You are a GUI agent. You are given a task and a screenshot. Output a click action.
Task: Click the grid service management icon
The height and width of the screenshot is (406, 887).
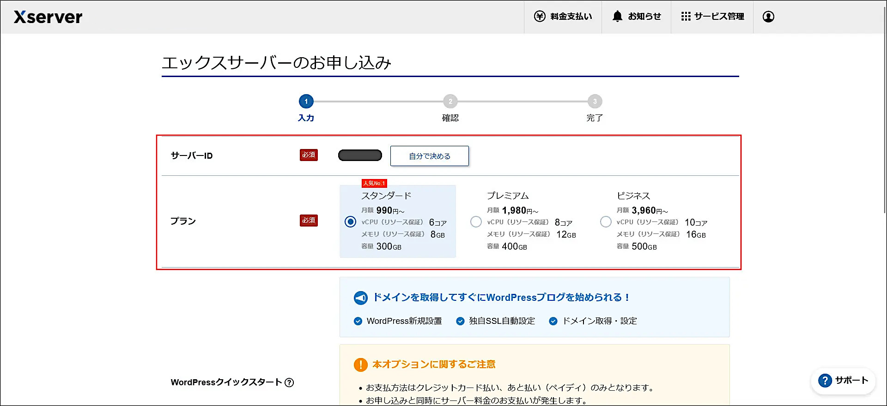pyautogui.click(x=686, y=17)
